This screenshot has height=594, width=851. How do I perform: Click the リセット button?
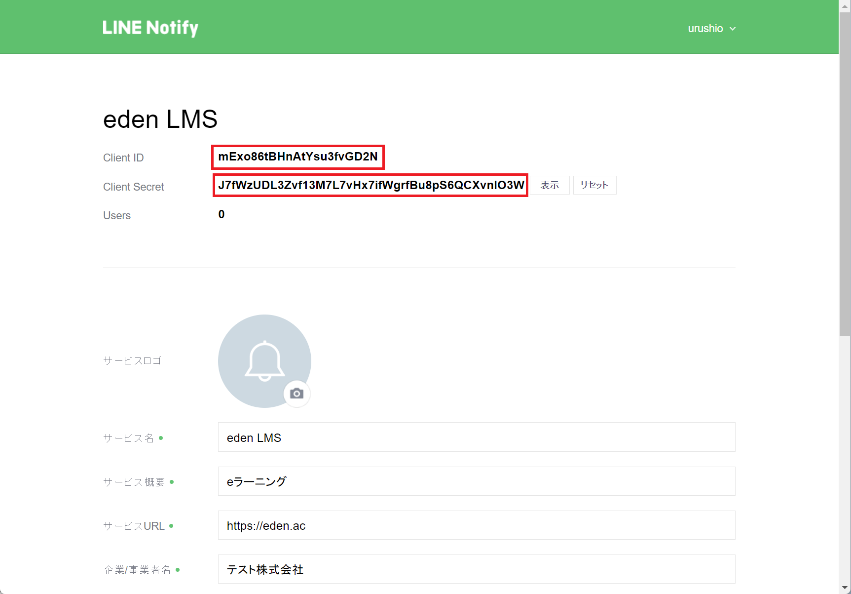click(x=594, y=185)
